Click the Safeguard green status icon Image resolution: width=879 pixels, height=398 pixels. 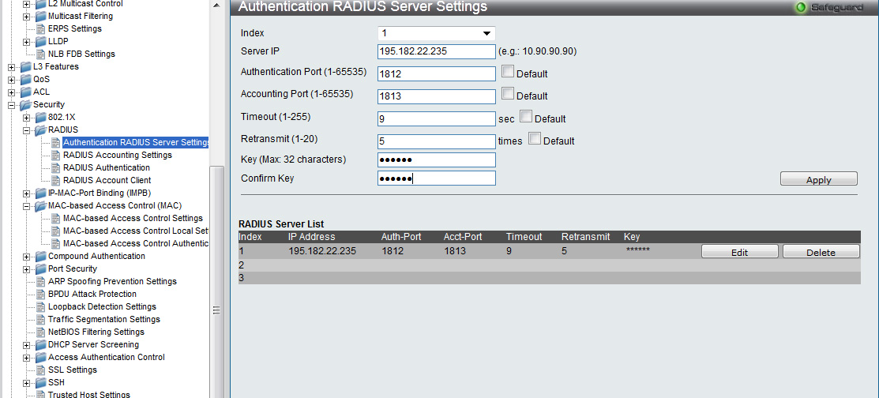(801, 8)
